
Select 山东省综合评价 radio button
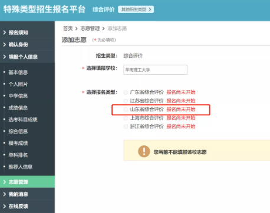(126, 109)
